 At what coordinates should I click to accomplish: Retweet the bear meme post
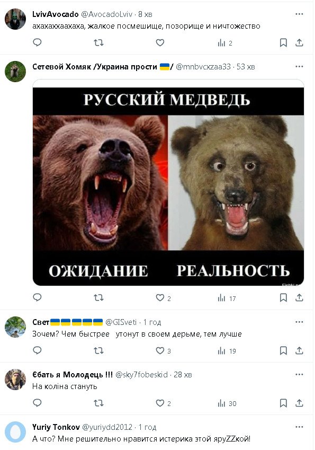point(98,297)
